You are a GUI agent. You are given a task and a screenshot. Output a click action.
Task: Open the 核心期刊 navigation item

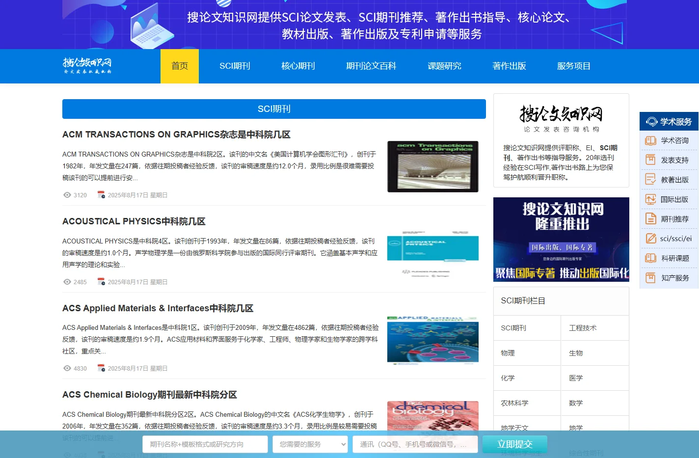[x=298, y=66]
